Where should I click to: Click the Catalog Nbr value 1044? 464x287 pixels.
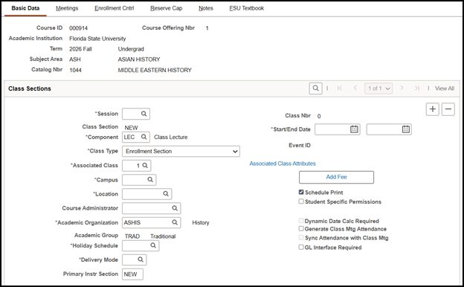click(x=75, y=70)
